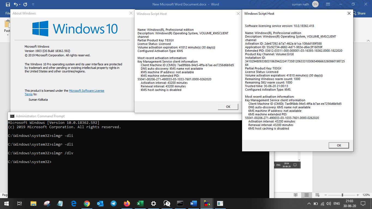Open Task View from the taskbar

20,203
